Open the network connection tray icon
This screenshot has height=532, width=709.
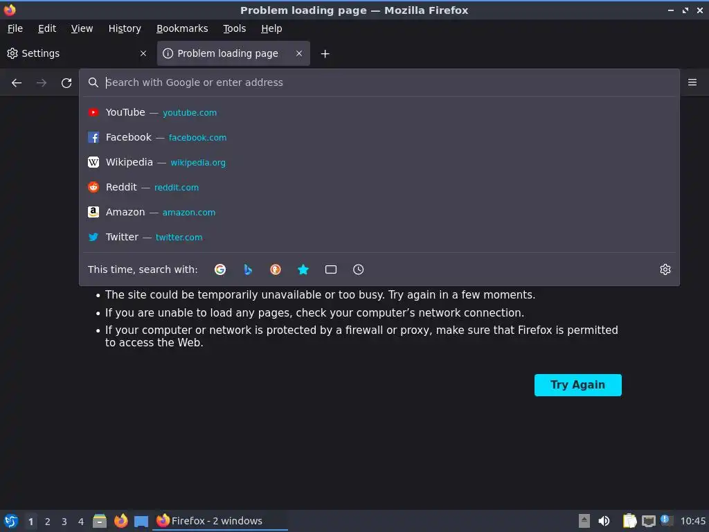coord(648,521)
